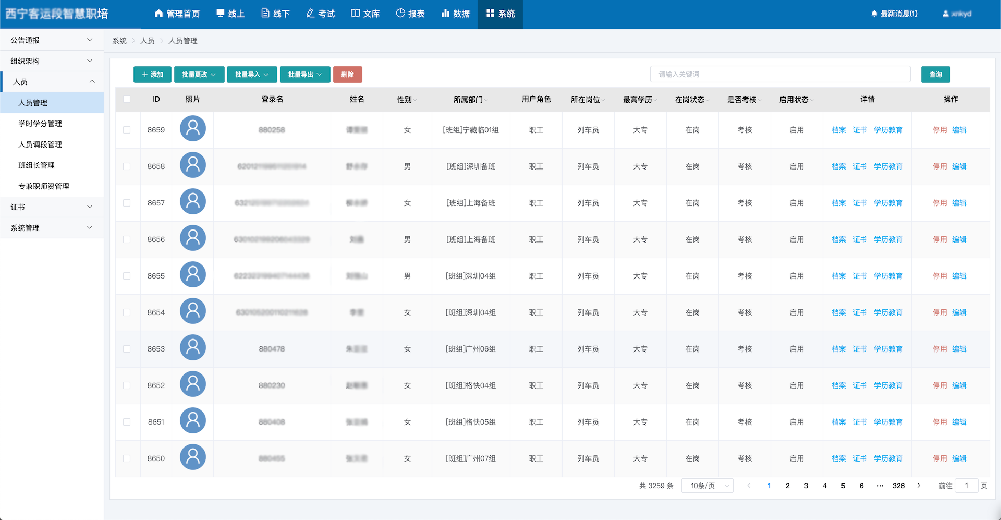Click the avatar photo in row 8650
This screenshot has width=1001, height=520.
coord(193,457)
